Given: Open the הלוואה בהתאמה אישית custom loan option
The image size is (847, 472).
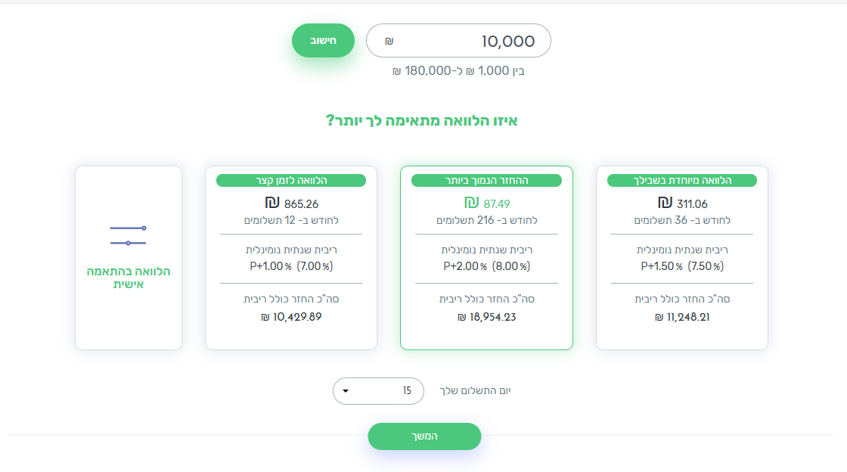Looking at the screenshot, I should [x=129, y=258].
